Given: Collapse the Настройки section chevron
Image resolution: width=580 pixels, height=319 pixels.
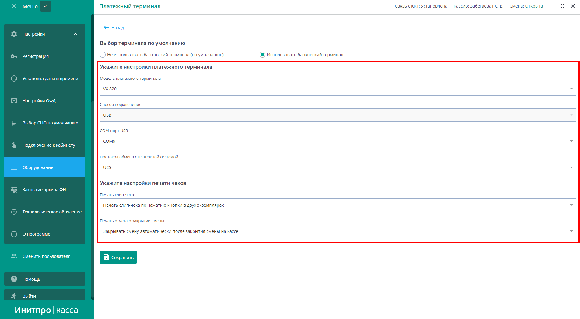Looking at the screenshot, I should pyautogui.click(x=75, y=34).
